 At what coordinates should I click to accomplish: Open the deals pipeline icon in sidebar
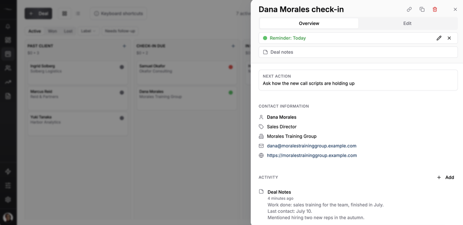point(8,54)
